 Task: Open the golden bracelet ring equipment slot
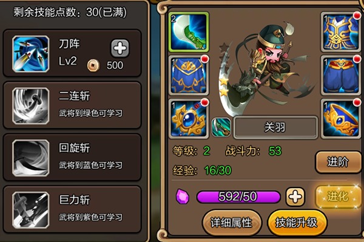point(341,119)
